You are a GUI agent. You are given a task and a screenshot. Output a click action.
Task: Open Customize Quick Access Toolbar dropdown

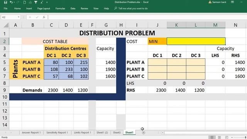(x=47, y=2)
